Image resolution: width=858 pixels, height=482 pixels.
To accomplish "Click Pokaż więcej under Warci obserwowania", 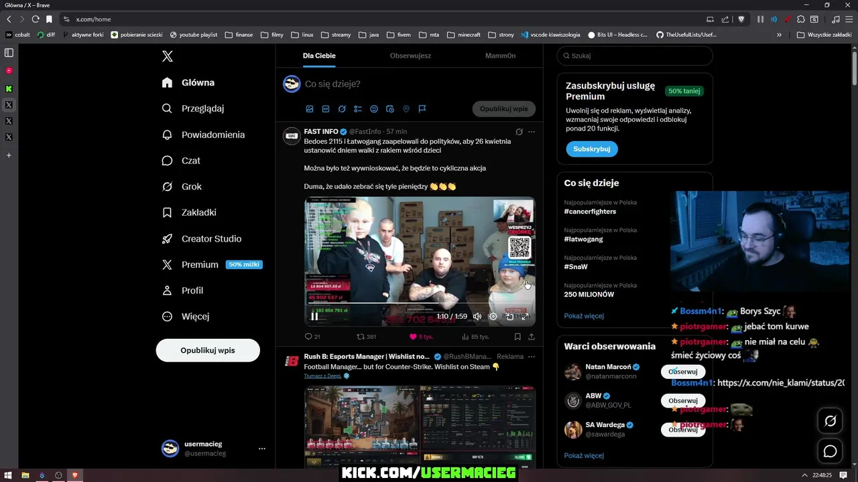I will coord(584,456).
